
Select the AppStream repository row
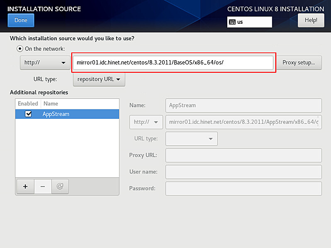click(x=67, y=114)
